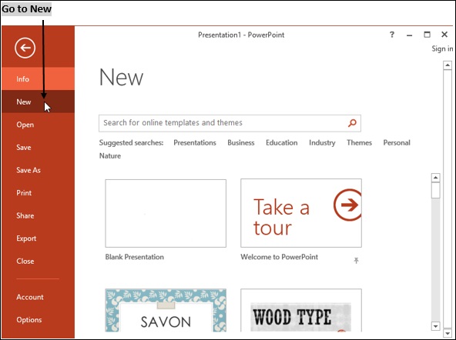Open the Account page
This screenshot has height=340, width=456.
(x=38, y=297)
